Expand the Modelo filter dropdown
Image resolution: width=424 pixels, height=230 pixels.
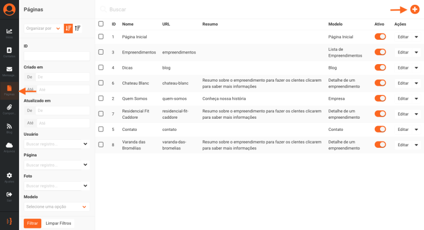[x=56, y=207]
